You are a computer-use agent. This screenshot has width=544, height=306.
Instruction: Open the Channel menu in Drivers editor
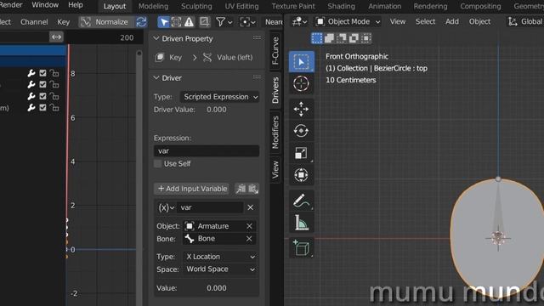(34, 22)
